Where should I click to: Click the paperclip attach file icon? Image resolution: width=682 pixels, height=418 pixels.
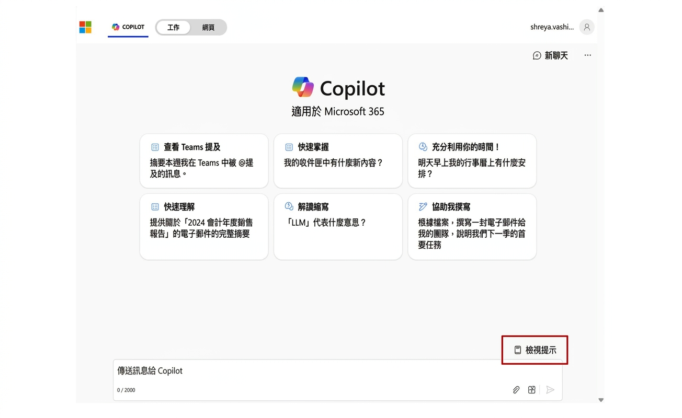[x=516, y=390]
